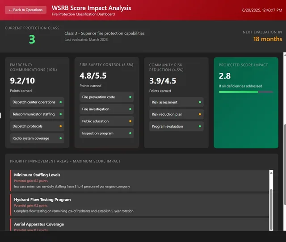Image resolution: width=286 pixels, height=242 pixels.
Task: Click the Risk reduction plan row
Action: 177,114
